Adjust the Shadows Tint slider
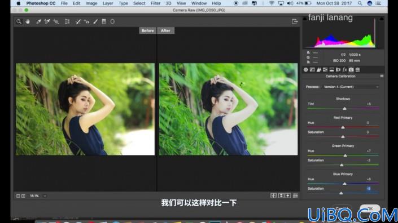 pyautogui.click(x=344, y=108)
